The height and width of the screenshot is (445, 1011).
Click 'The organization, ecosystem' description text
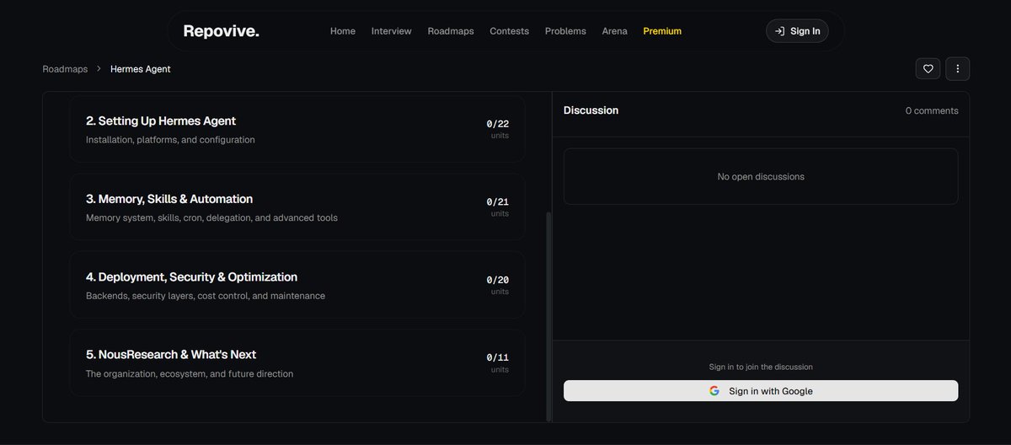(x=190, y=374)
